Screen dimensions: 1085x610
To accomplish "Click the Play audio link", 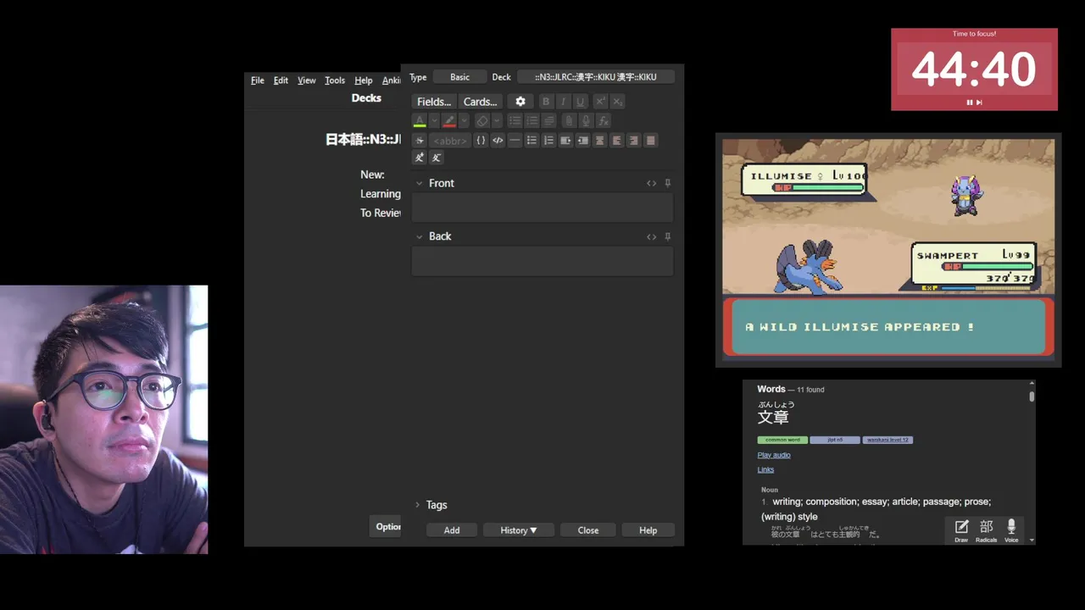I will point(774,455).
